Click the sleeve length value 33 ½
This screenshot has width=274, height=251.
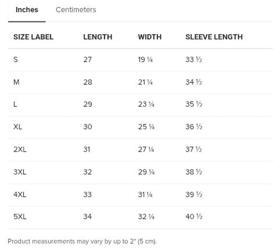point(194,60)
